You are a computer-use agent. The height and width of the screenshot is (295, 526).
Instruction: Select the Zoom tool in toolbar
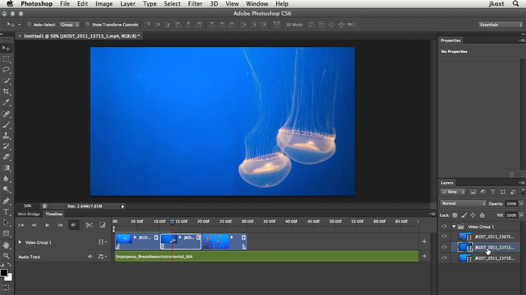[x=6, y=256]
